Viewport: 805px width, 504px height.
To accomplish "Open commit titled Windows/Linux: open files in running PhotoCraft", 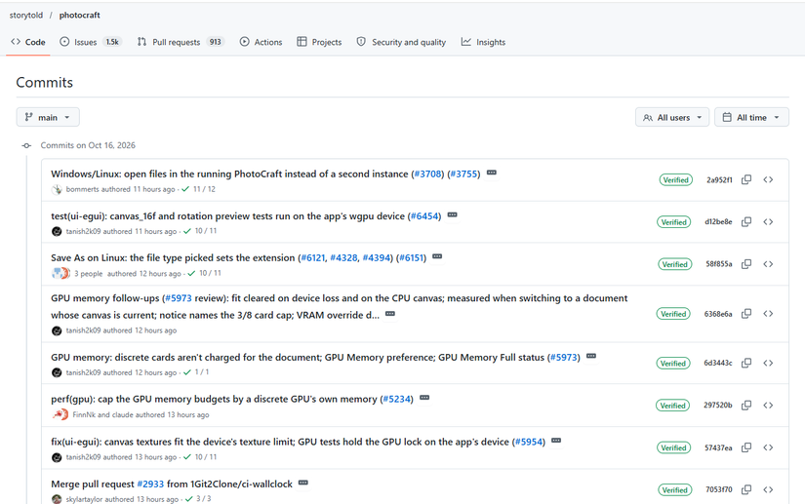I will (x=229, y=174).
